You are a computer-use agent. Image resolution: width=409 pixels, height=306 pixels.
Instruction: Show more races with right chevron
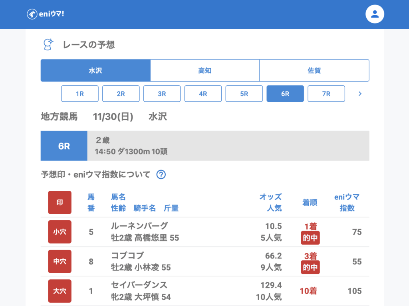tap(360, 94)
